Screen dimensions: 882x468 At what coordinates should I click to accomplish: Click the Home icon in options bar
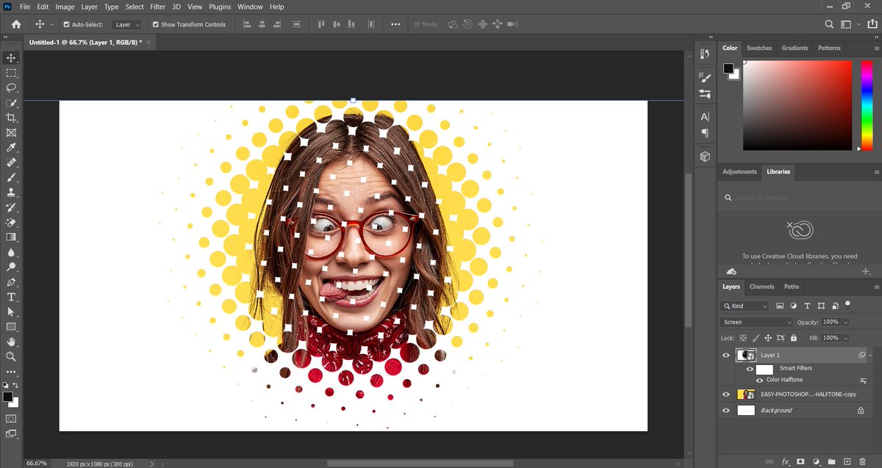coord(16,24)
